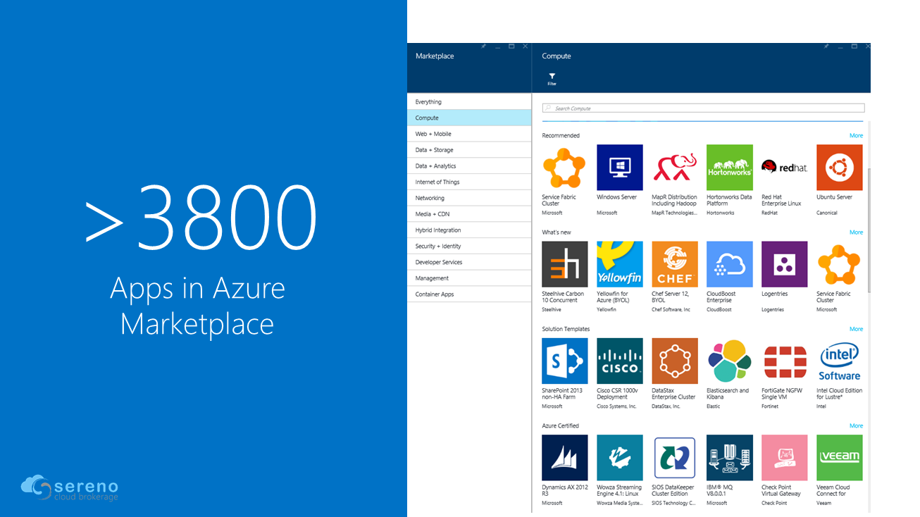Open the Chef Server 12 BYOL icon

(x=674, y=264)
